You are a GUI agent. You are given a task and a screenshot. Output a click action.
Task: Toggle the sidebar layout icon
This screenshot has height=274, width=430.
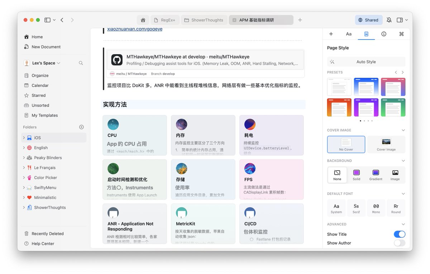click(x=47, y=20)
